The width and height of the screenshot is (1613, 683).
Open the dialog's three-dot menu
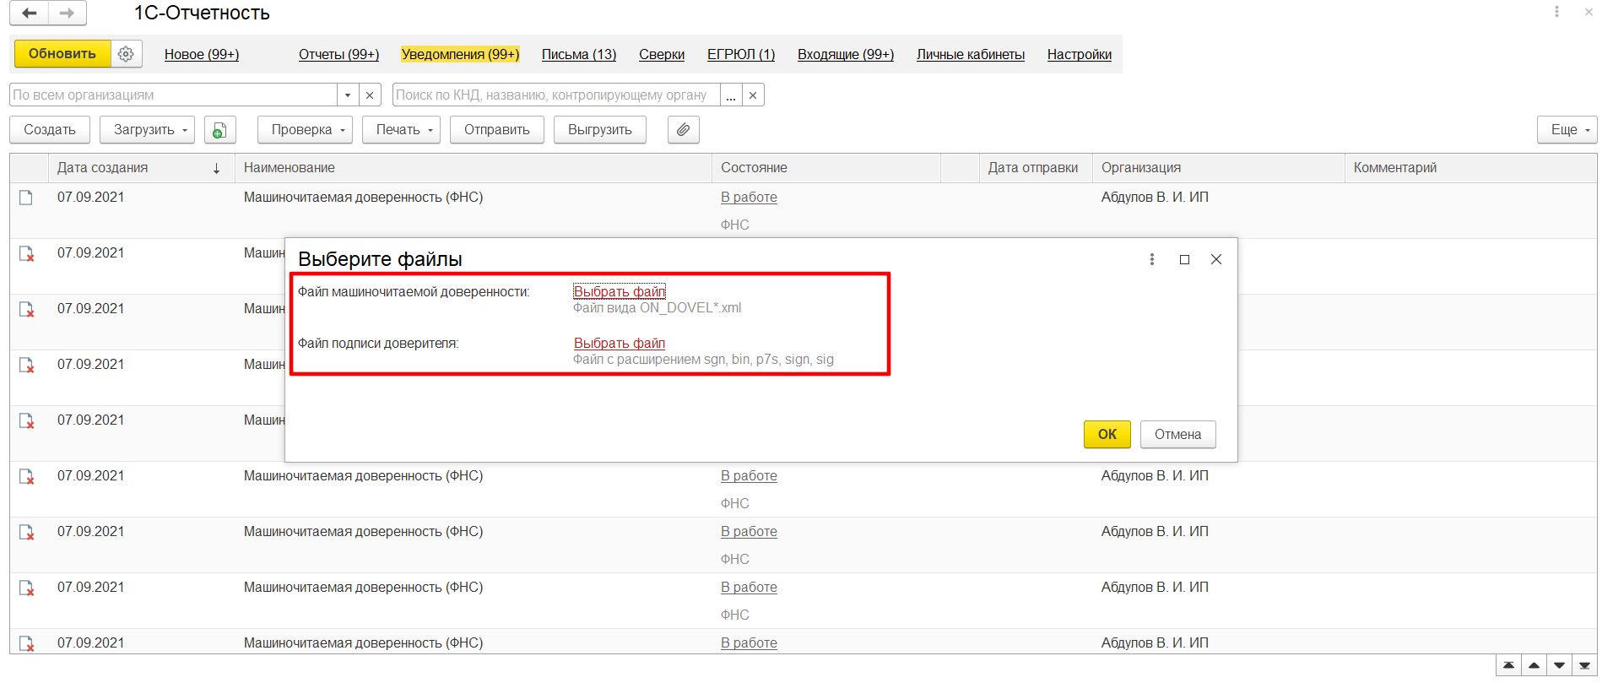[x=1151, y=259]
